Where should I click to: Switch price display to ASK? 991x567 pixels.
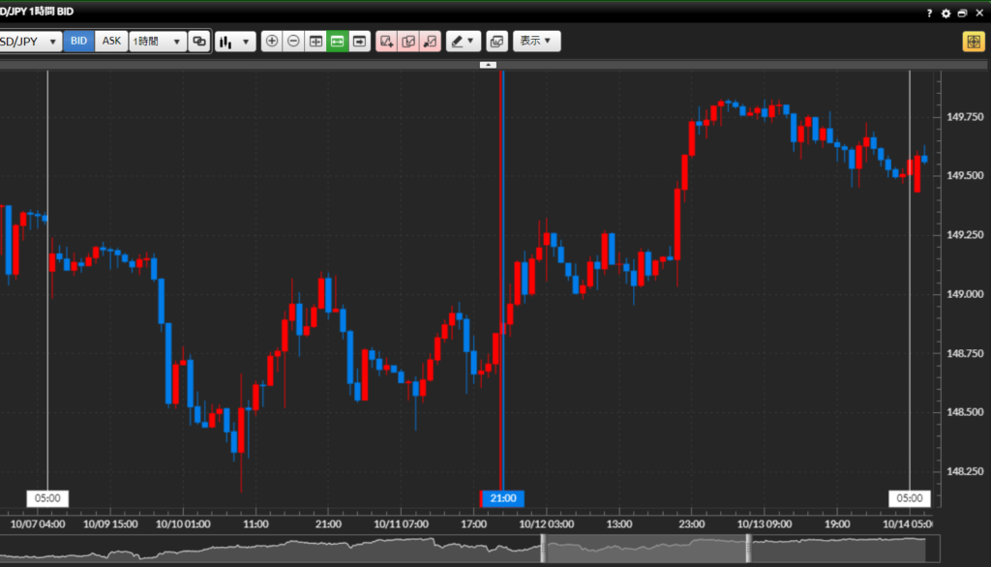pyautogui.click(x=112, y=42)
